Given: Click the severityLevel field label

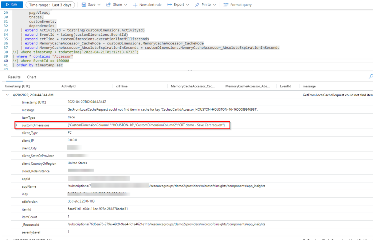Looking at the screenshot, I should tap(31, 232).
